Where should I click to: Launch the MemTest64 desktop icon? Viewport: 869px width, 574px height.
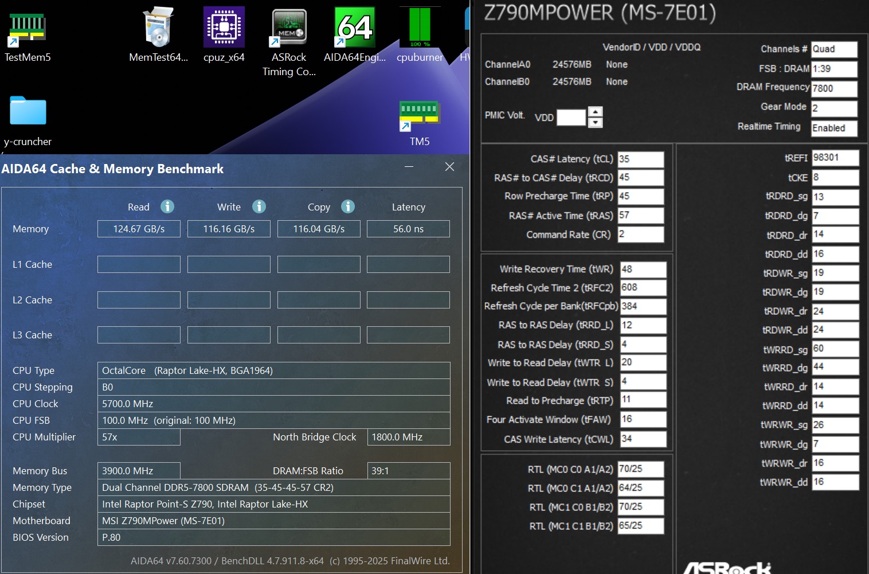[158, 34]
